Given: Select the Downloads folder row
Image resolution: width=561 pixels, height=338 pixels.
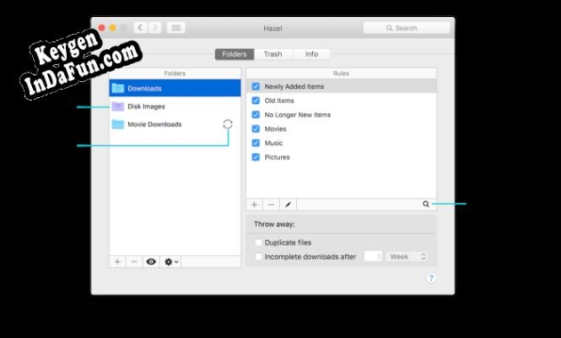Looking at the screenshot, I should tap(175, 88).
